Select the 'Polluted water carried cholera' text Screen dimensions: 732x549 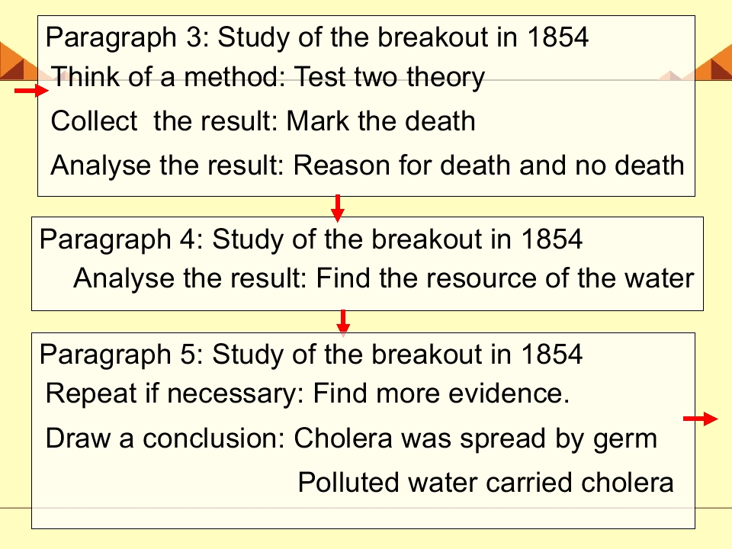tap(486, 482)
